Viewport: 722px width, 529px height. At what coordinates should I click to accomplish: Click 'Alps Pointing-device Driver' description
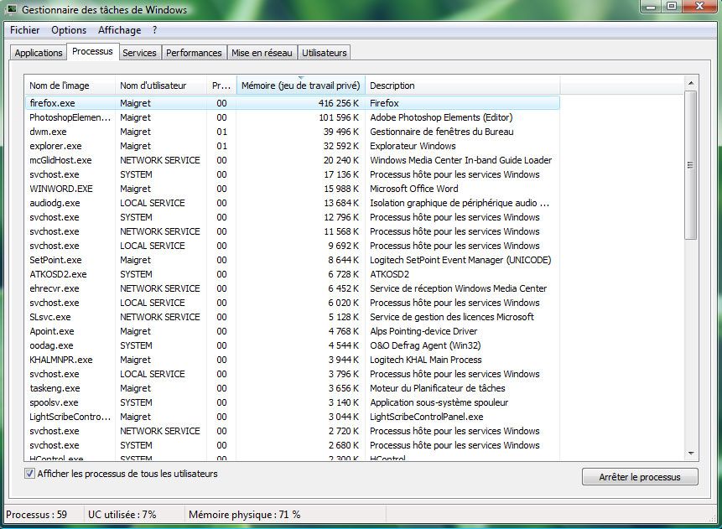423,331
